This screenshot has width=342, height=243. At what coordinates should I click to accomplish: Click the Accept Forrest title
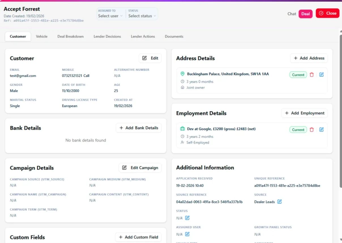pyautogui.click(x=22, y=9)
